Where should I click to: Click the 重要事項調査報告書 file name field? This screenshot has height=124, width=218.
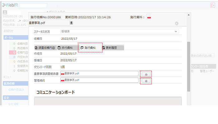[x=99, y=74]
